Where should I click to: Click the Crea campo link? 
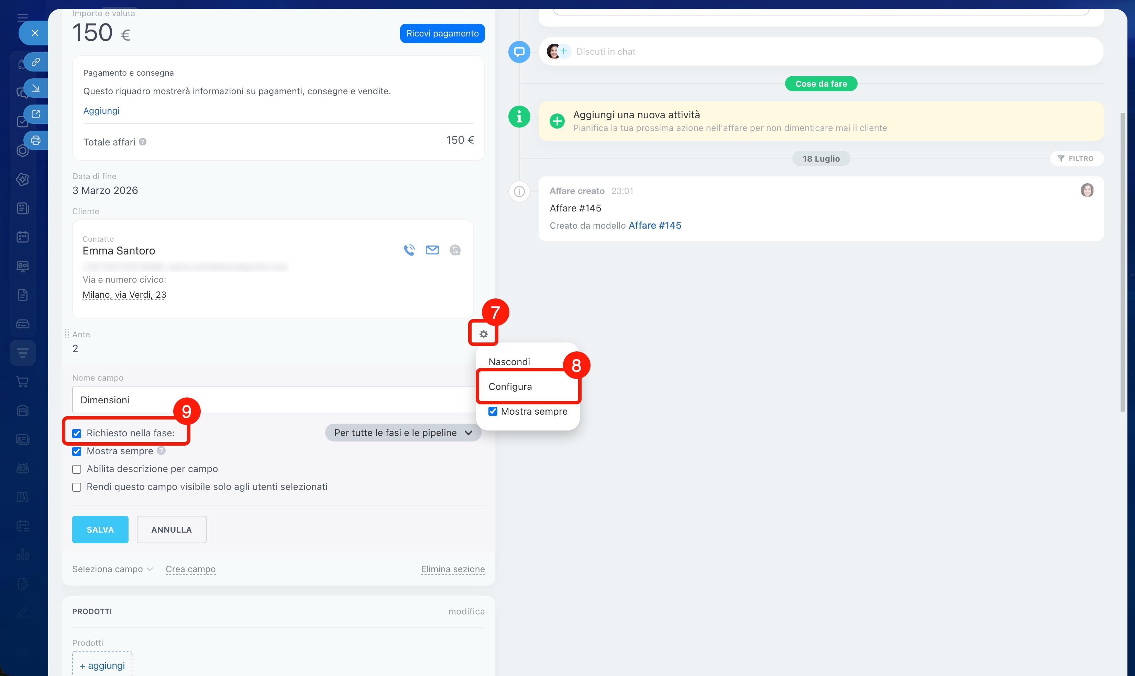click(x=190, y=569)
